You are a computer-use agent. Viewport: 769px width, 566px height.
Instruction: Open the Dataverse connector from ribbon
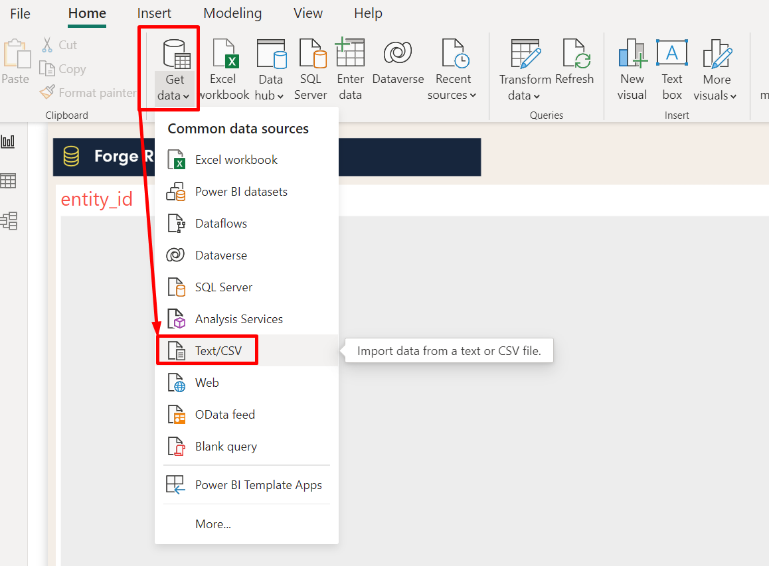tap(397, 66)
